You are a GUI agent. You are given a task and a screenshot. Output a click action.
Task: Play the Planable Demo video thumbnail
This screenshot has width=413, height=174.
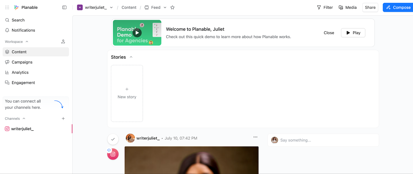click(137, 33)
